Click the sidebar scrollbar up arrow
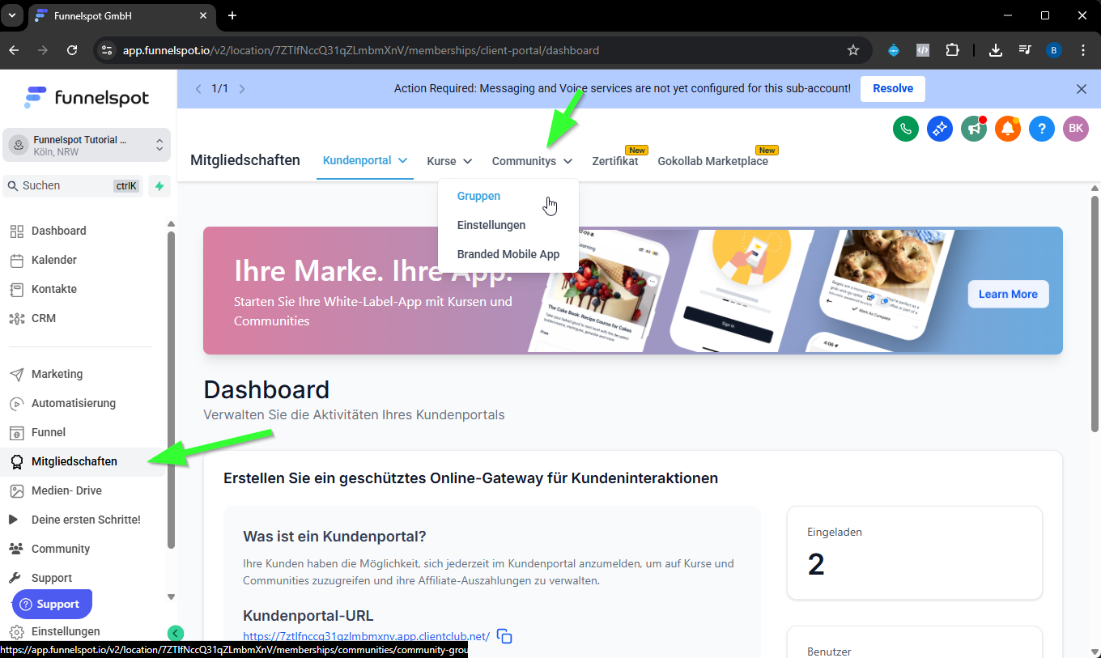The height and width of the screenshot is (658, 1101). pyautogui.click(x=171, y=224)
